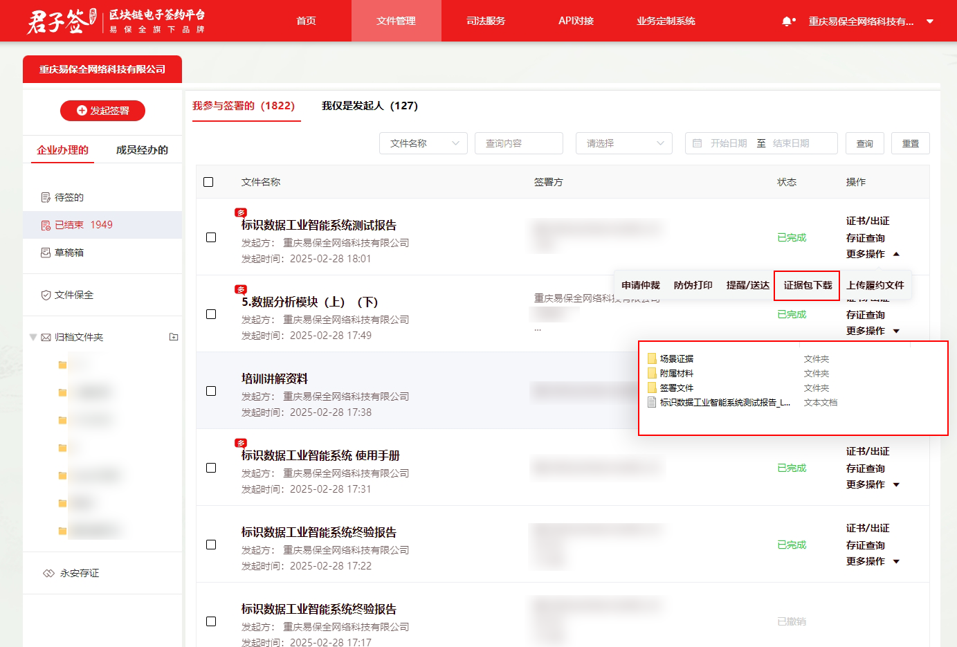Screen dimensions: 957x647
Task: Choose 申请仲裁 from the more menu
Action: point(640,285)
